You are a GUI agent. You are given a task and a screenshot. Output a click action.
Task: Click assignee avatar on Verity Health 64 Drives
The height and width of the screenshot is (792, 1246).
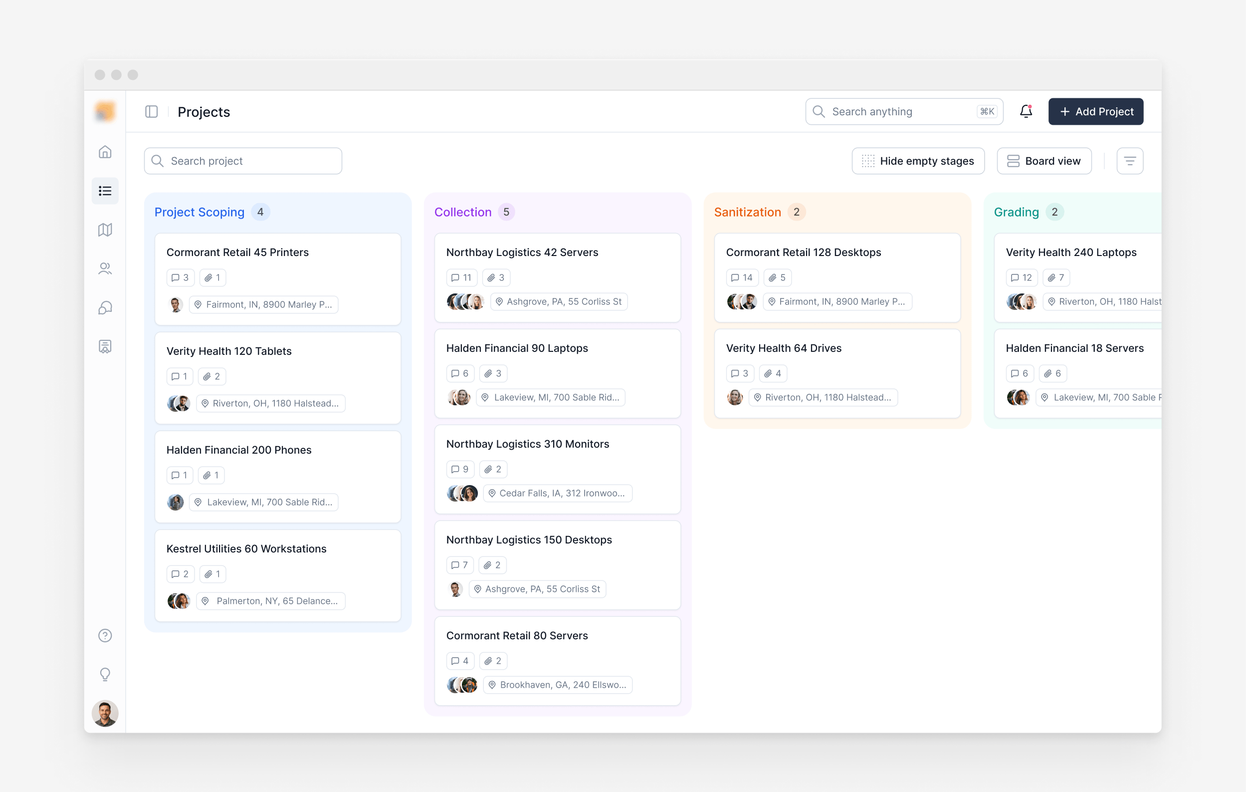coord(735,397)
